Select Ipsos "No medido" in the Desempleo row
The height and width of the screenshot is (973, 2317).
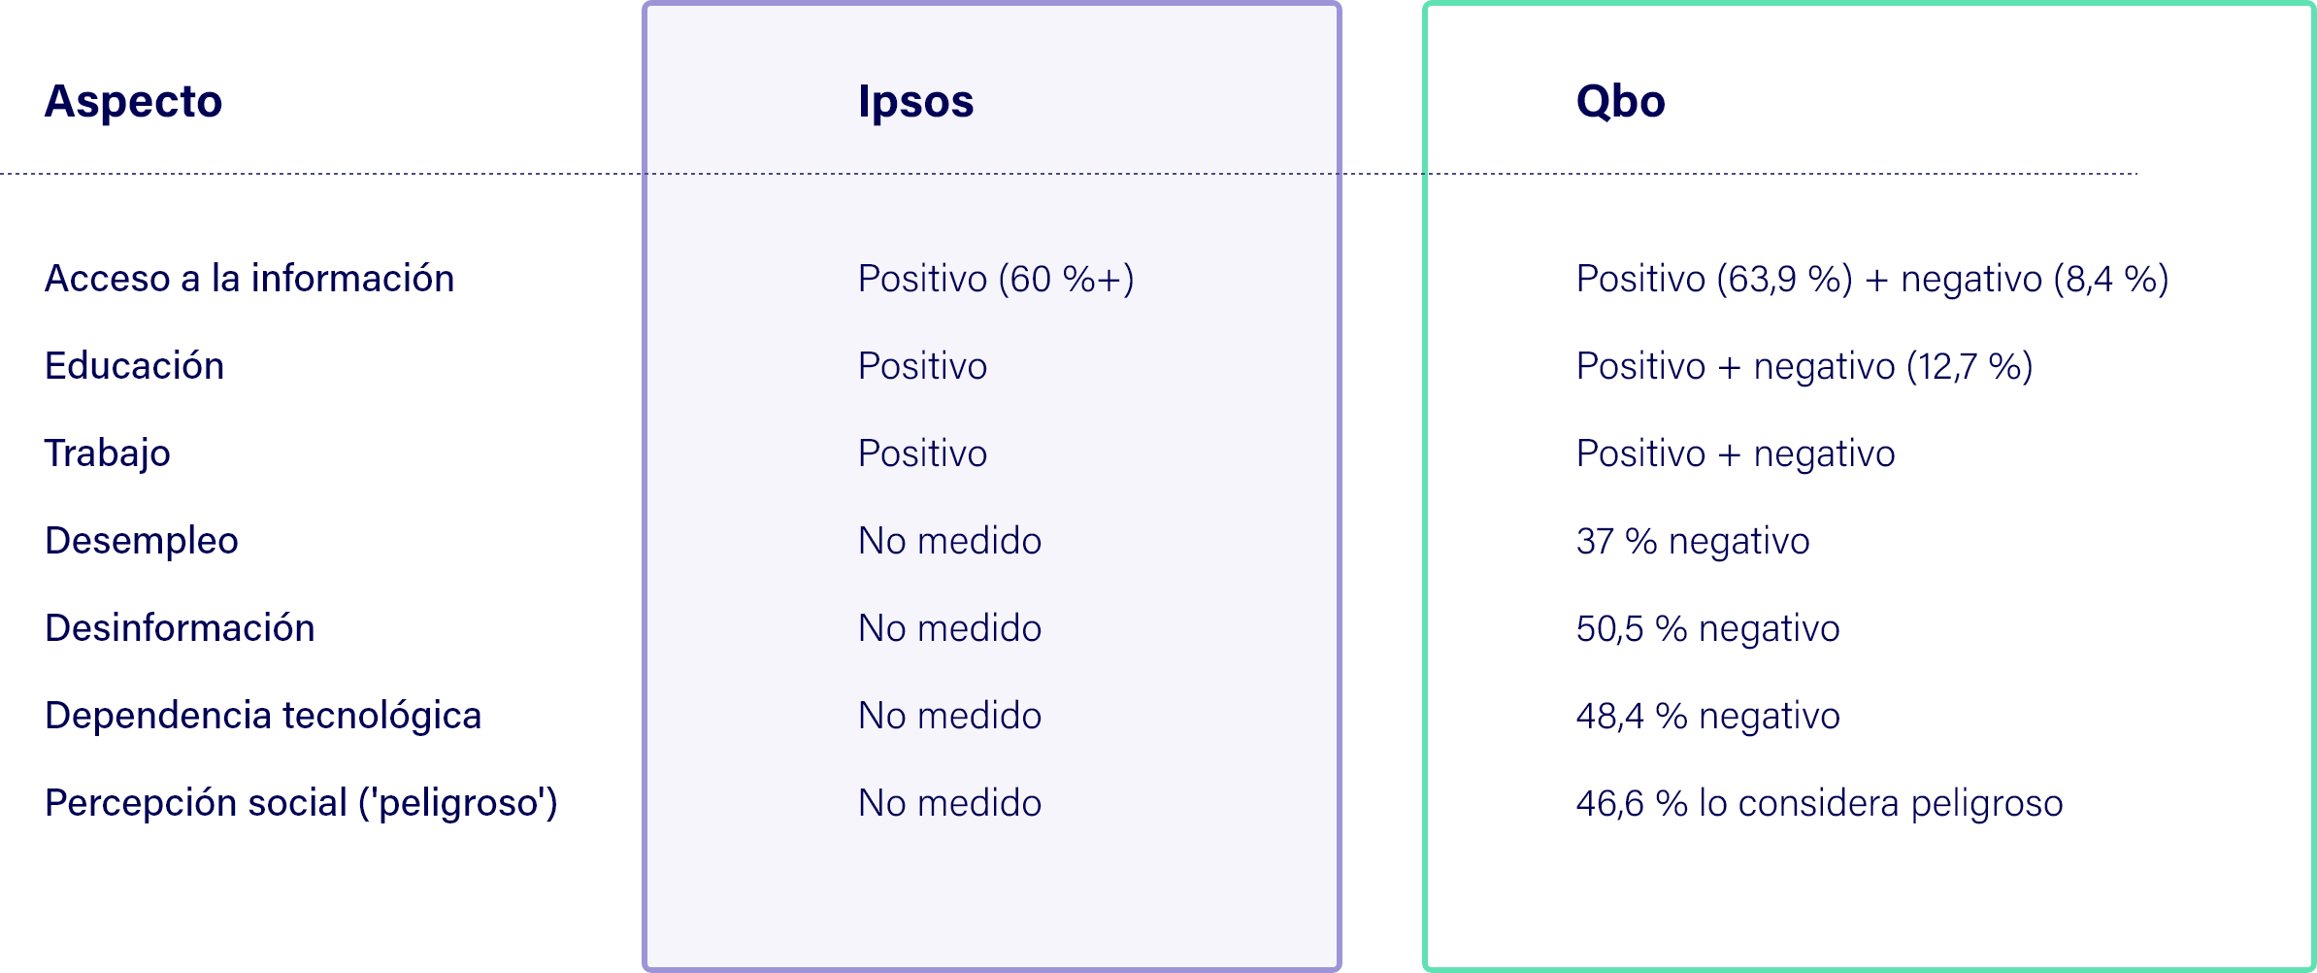[x=949, y=541]
